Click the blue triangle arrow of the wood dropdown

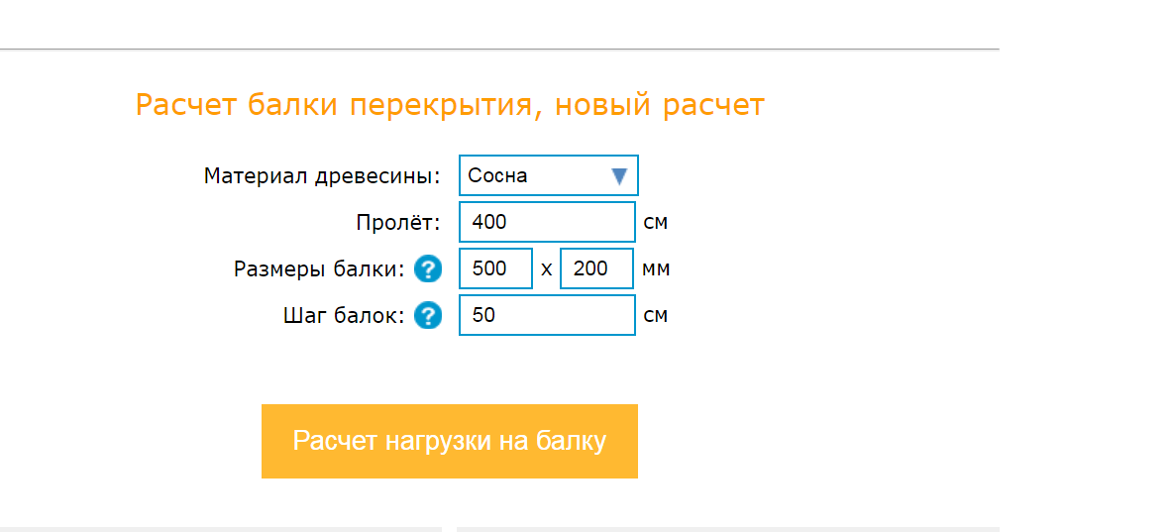[x=620, y=176]
